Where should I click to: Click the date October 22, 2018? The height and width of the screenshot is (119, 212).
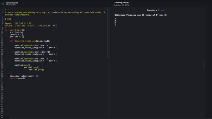click(x=122, y=5)
